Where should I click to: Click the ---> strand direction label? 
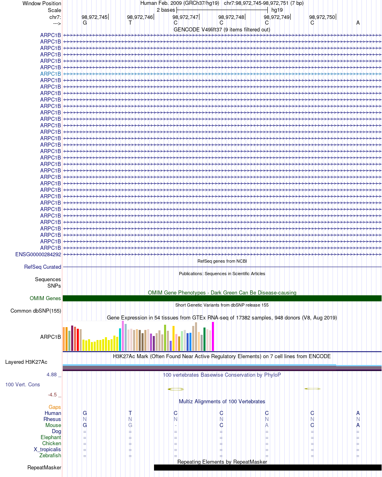pos(57,23)
